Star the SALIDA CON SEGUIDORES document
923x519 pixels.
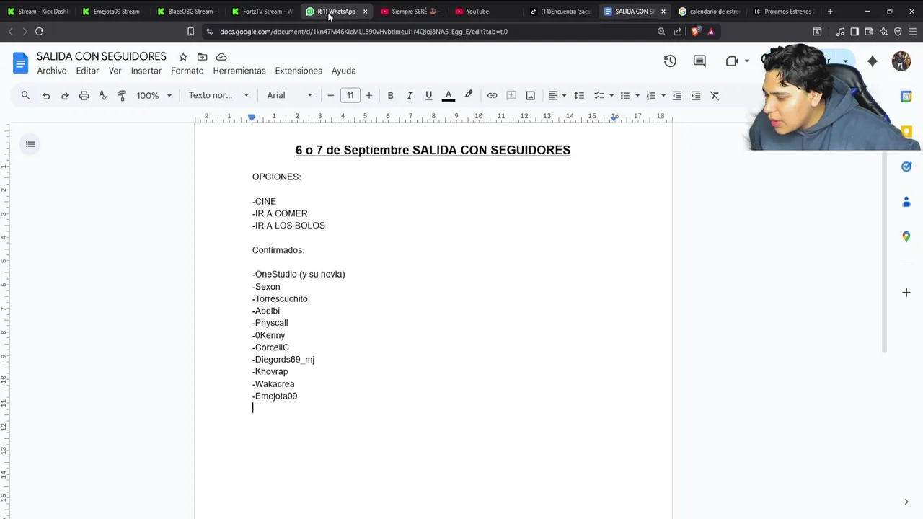point(183,57)
